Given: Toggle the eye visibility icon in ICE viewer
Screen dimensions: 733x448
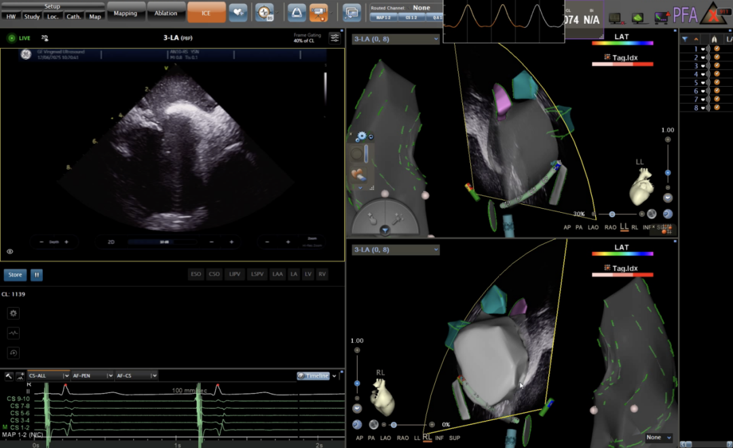Looking at the screenshot, I should click(x=10, y=251).
